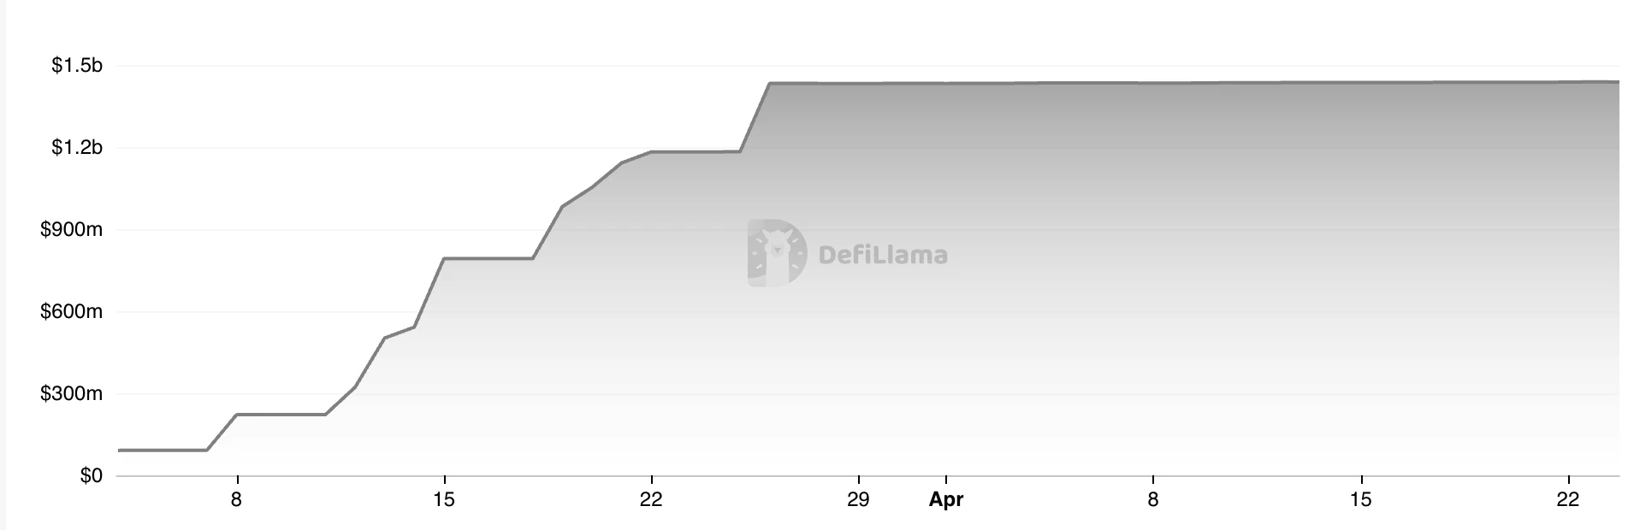
Task: Click the 22 date label after Apr
Action: click(x=1567, y=500)
